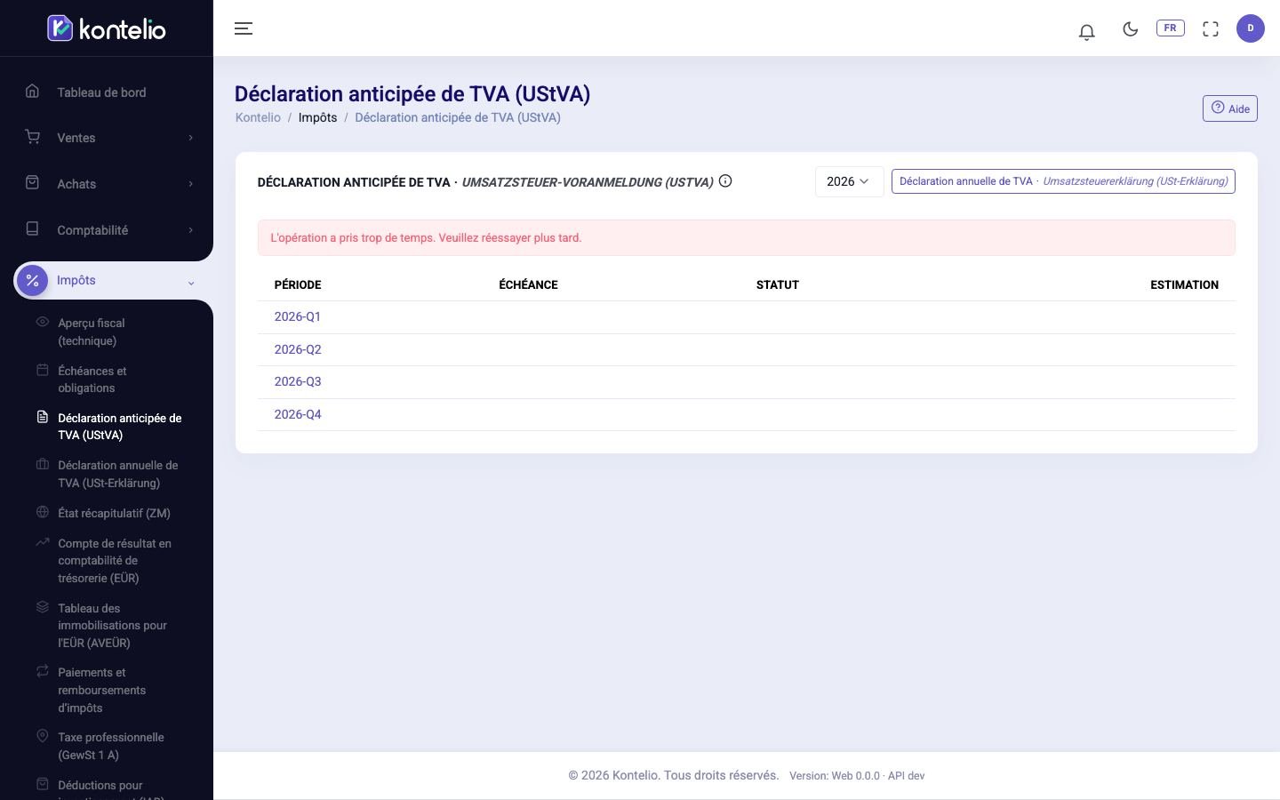
Task: Open period 2026-Q3
Action: coord(298,381)
